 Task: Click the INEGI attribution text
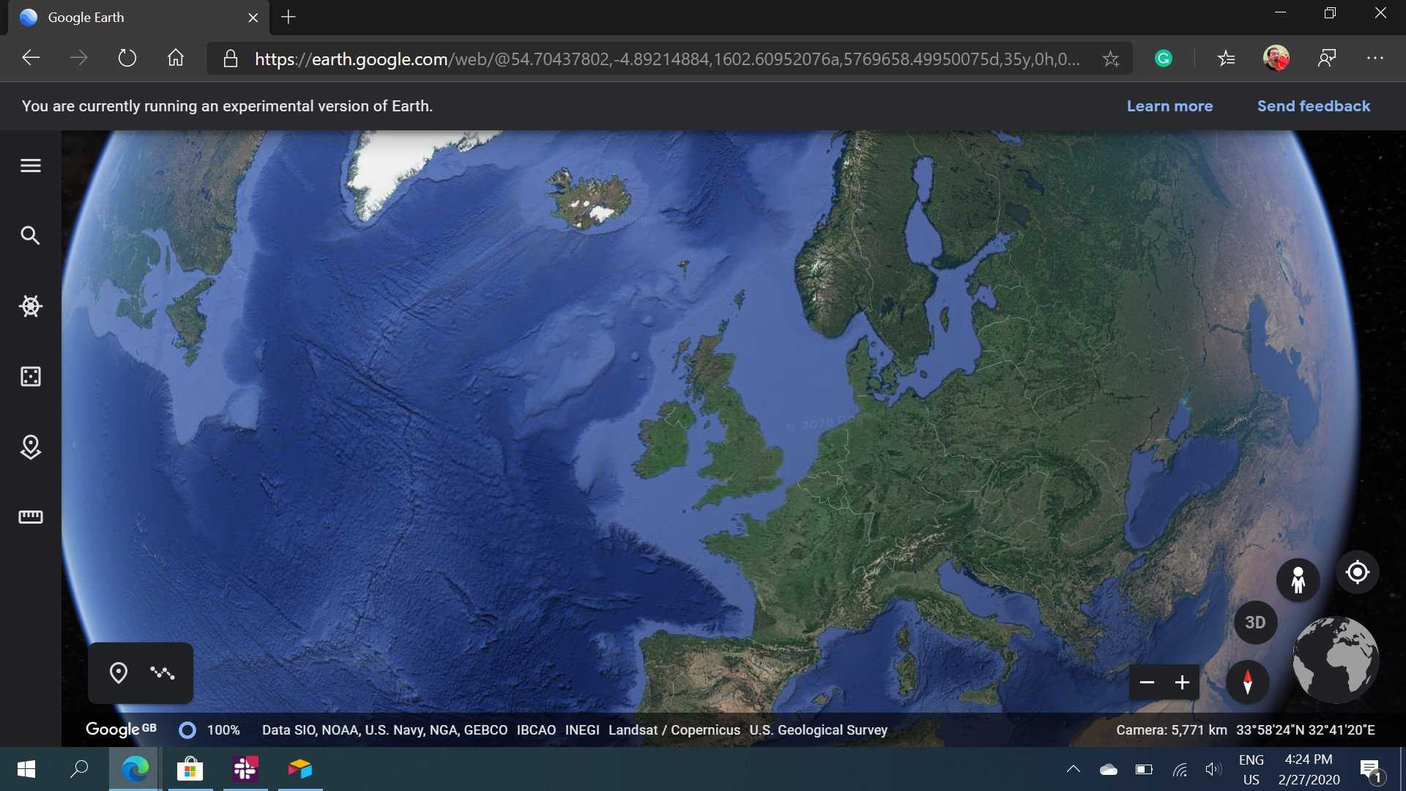click(582, 730)
